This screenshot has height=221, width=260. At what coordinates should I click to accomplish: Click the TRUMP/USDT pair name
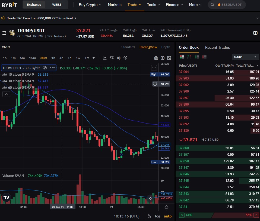pos(31,30)
